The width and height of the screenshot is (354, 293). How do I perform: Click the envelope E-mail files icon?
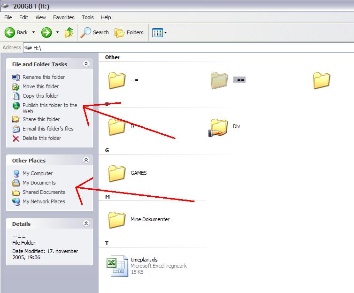(x=16, y=129)
